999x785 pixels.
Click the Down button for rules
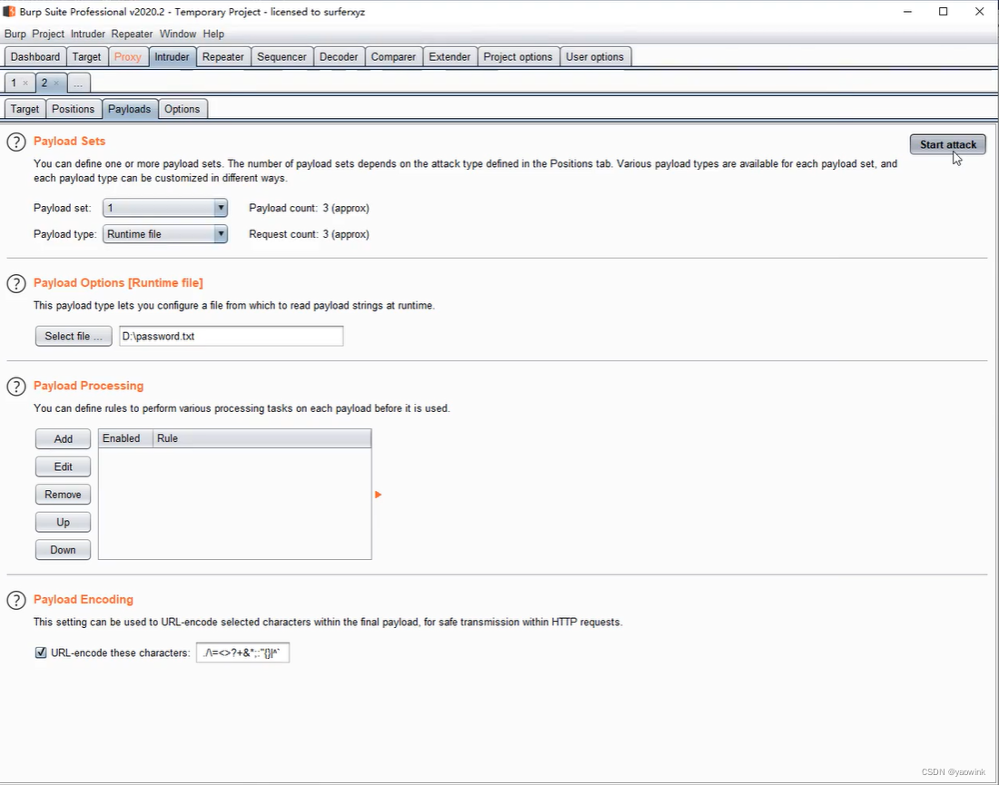(63, 550)
